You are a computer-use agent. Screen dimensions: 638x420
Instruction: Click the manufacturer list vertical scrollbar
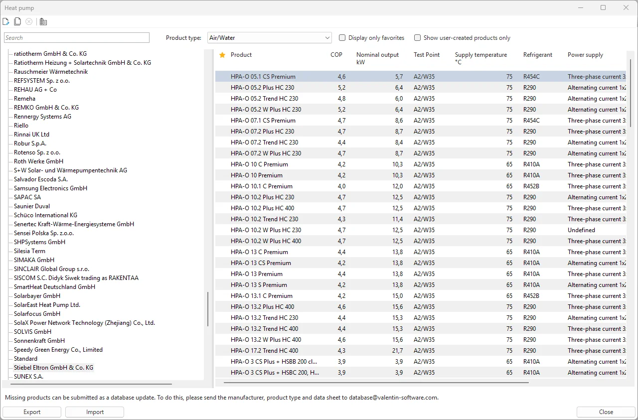[x=208, y=309]
